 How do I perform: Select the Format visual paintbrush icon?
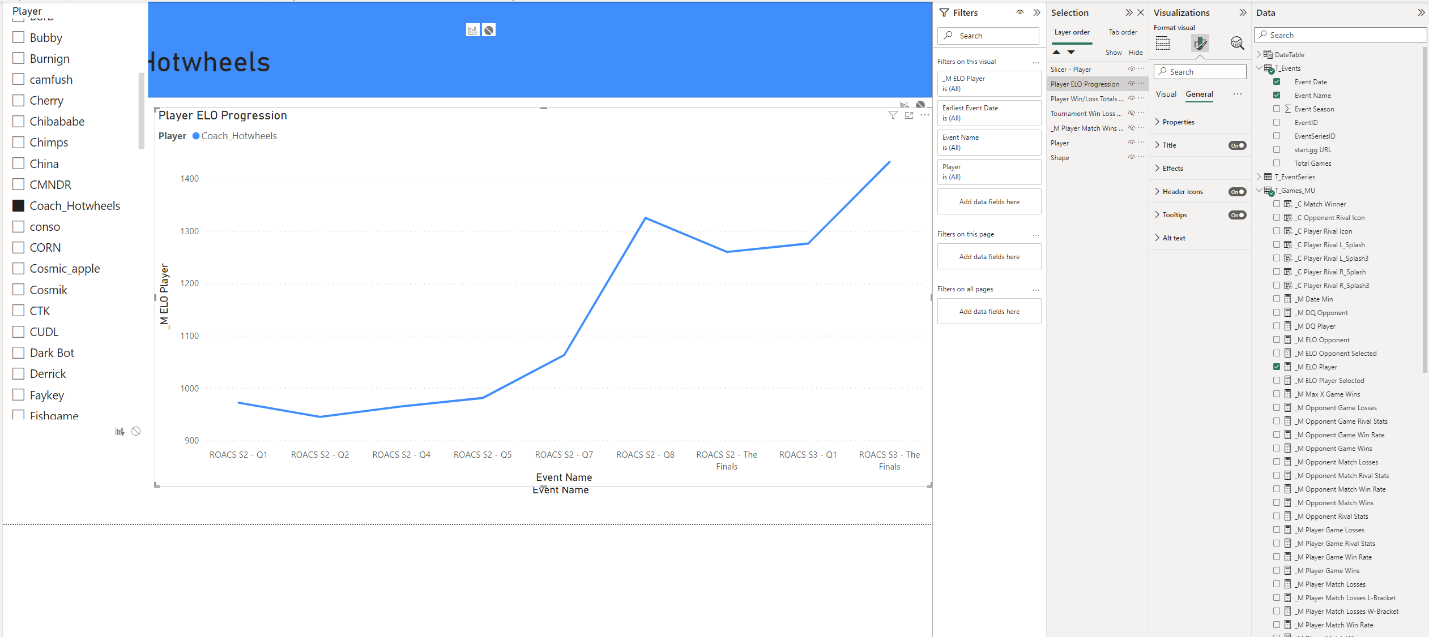[1200, 43]
